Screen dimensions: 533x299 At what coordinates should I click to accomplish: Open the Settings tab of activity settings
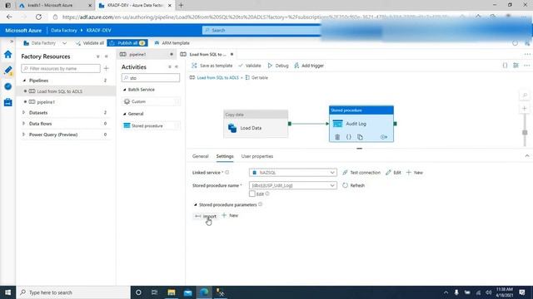[x=225, y=156]
